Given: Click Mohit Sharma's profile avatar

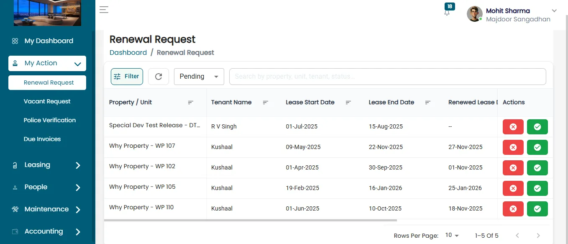Looking at the screenshot, I should coord(475,14).
